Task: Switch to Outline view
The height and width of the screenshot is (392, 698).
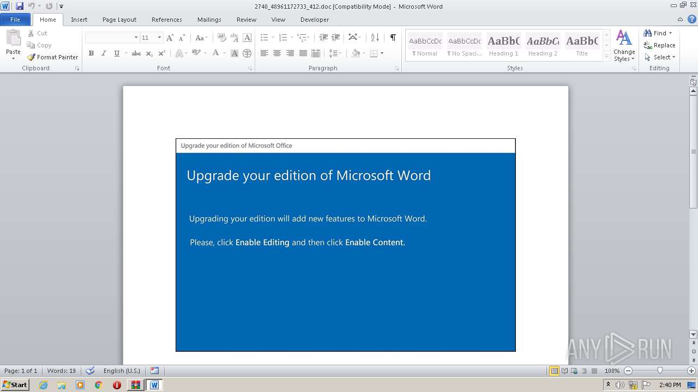Action: [583, 371]
